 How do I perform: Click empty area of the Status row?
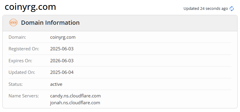tap(145, 84)
